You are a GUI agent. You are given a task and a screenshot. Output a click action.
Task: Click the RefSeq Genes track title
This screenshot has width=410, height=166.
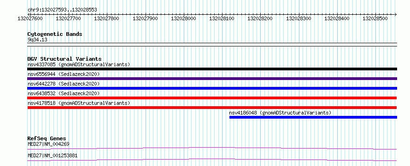coord(47,138)
